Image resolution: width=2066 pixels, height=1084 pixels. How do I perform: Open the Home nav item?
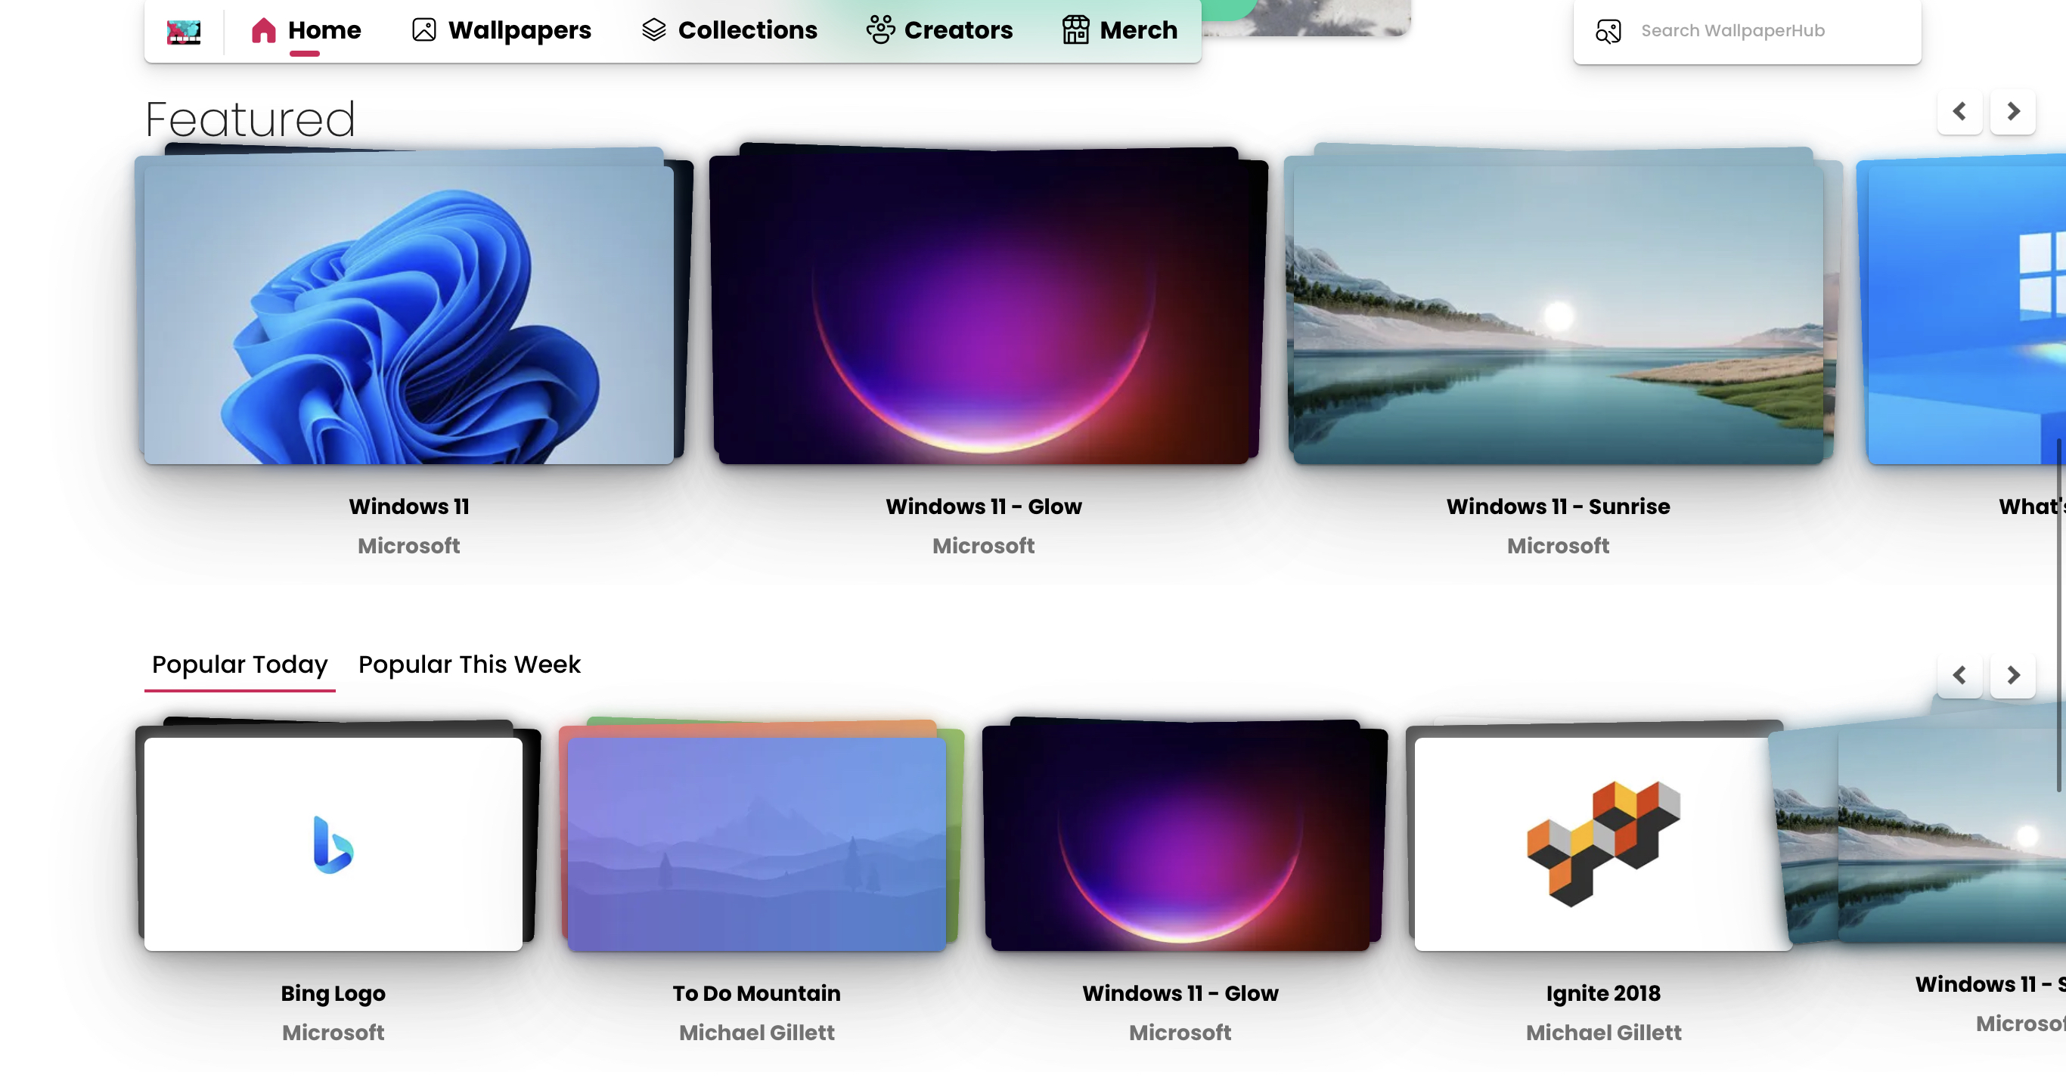[x=305, y=30]
